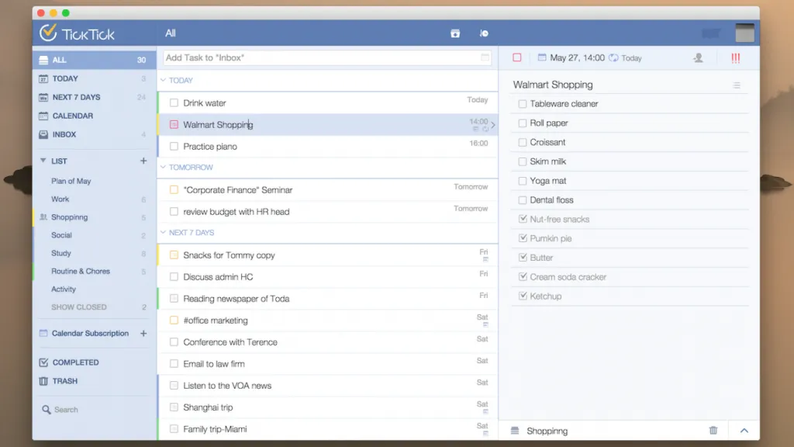
Task: Click the search magnifier icon
Action: click(46, 410)
